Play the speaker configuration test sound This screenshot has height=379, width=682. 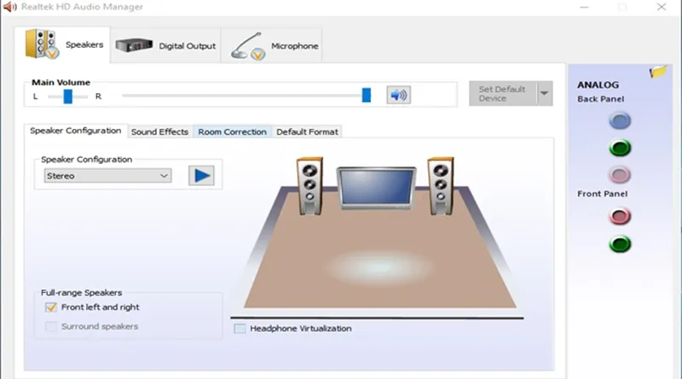tap(201, 176)
